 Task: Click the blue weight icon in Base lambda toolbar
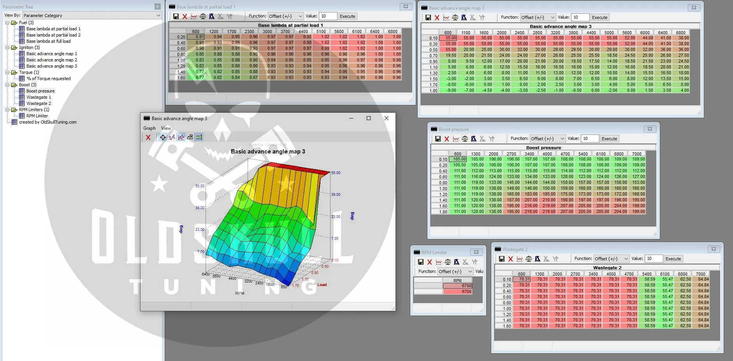(212, 16)
